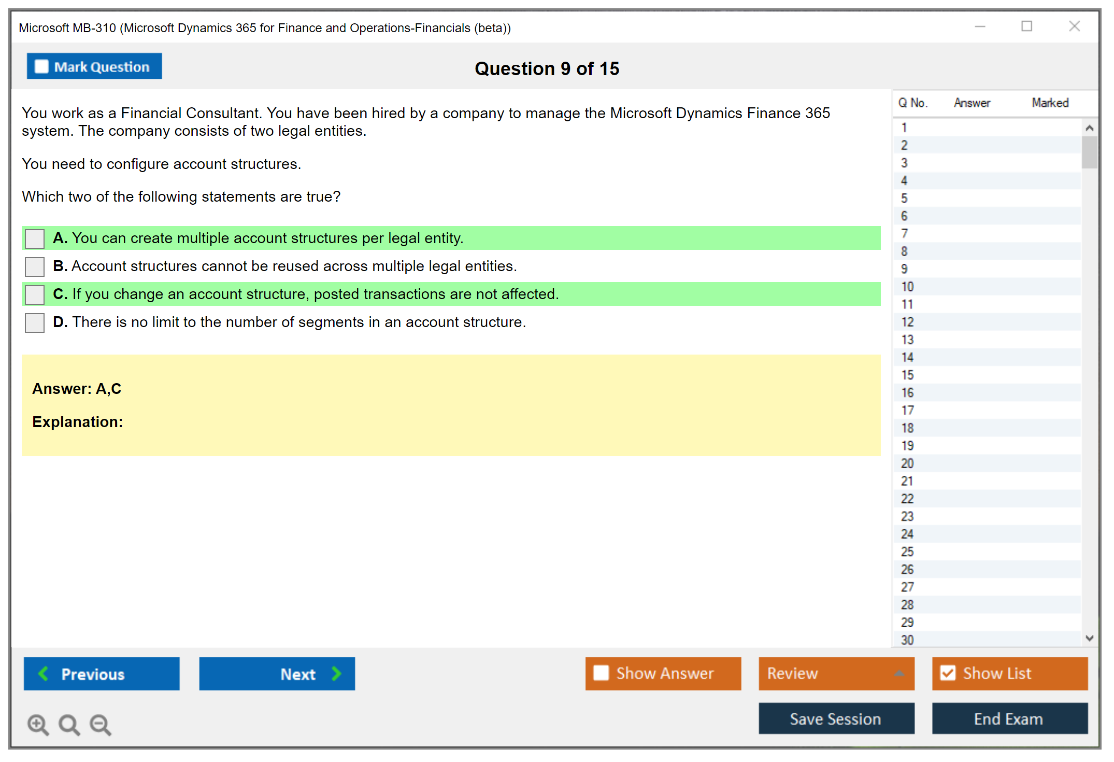Screen dimensions: 1114x762
Task: Toggle the Show List option
Action: (x=948, y=673)
